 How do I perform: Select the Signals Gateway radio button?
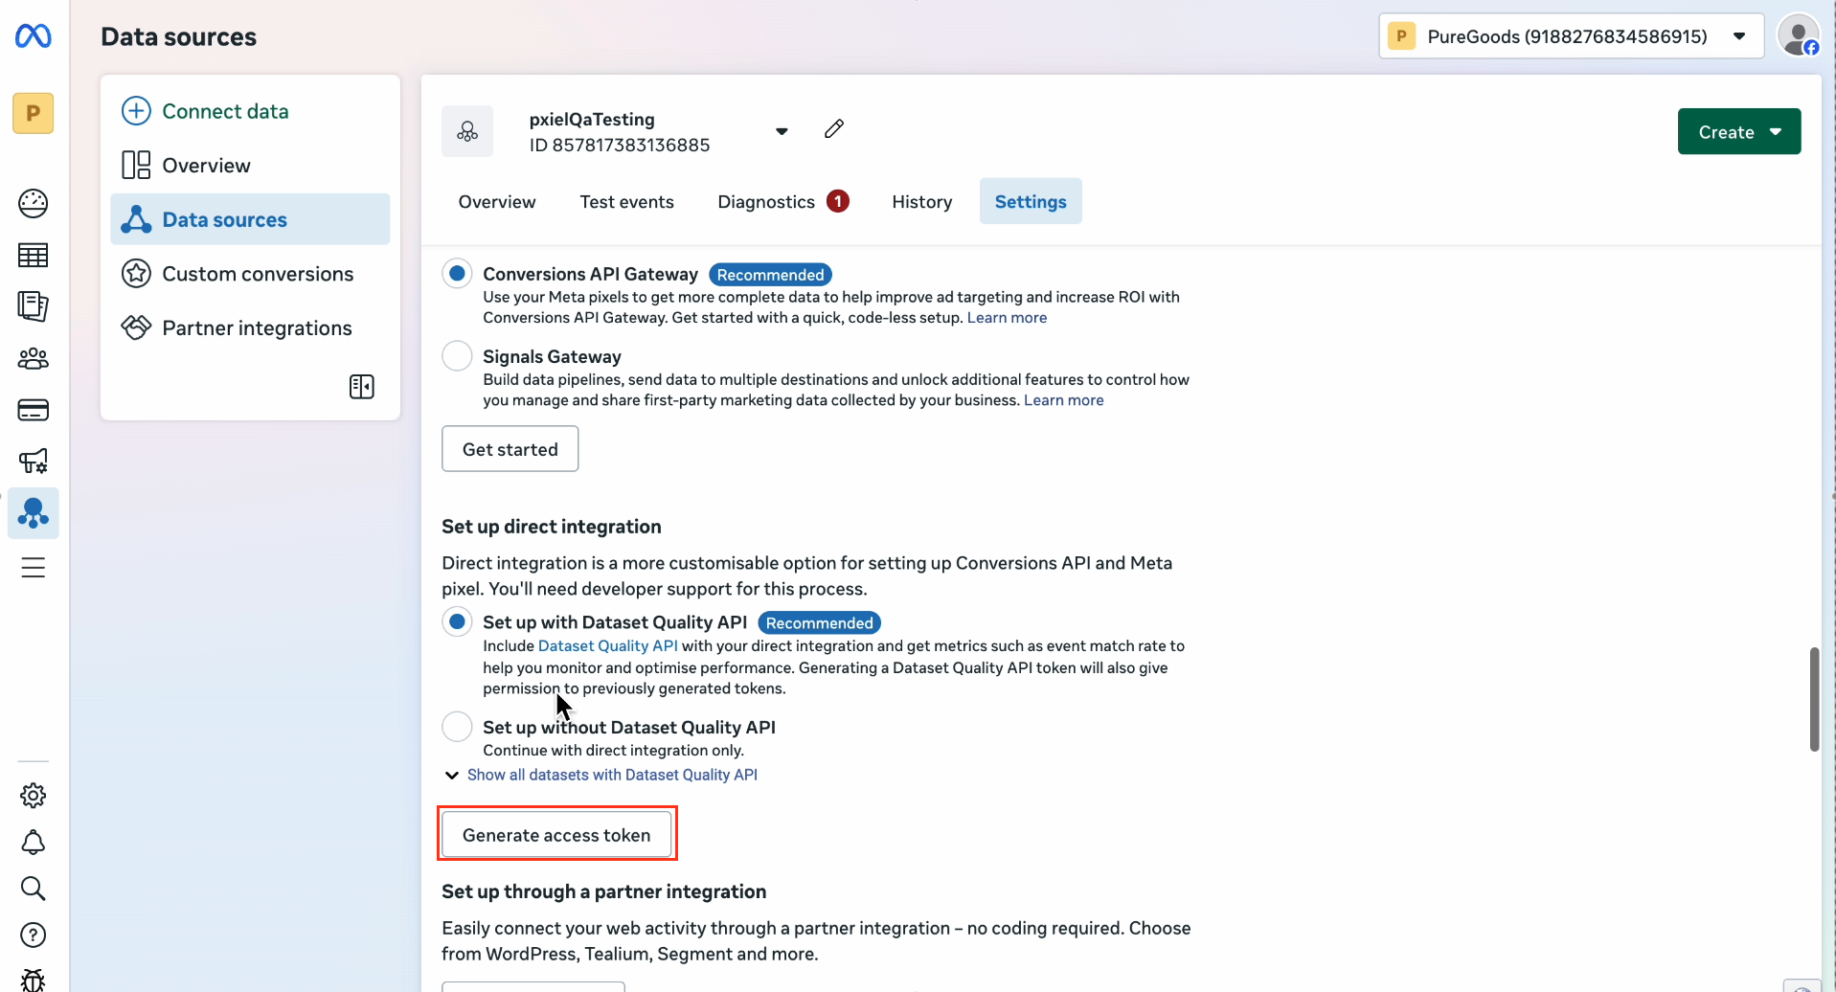tap(457, 355)
